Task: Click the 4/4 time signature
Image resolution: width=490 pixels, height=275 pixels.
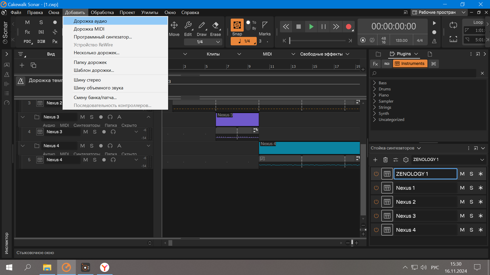Action: click(x=420, y=40)
